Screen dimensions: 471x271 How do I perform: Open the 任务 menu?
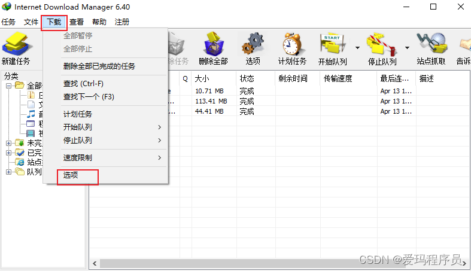pyautogui.click(x=8, y=22)
